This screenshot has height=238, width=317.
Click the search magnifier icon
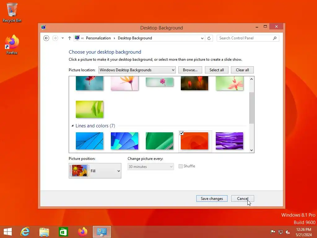[275, 38]
